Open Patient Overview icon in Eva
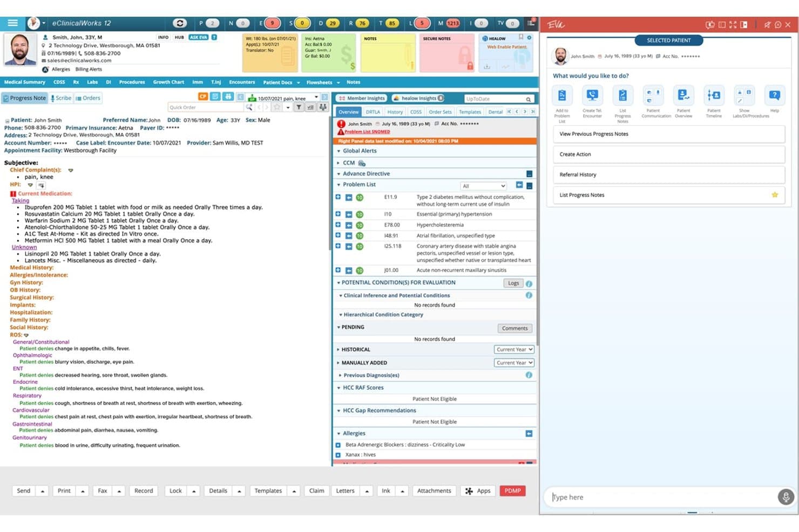Image resolution: width=799 pixels, height=532 pixels. (683, 95)
